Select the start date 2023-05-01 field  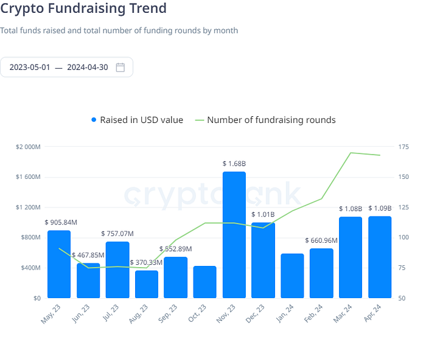pos(30,67)
